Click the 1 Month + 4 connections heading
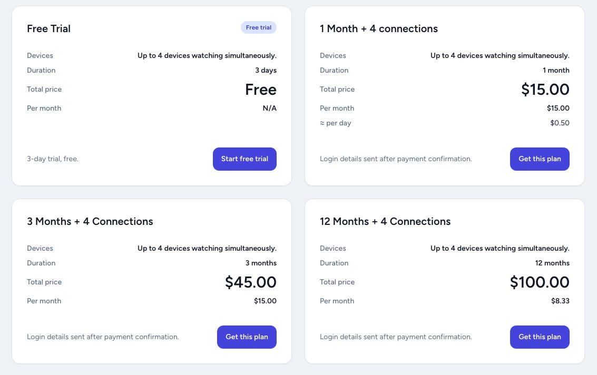Viewport: 597px width, 375px height. pos(378,28)
